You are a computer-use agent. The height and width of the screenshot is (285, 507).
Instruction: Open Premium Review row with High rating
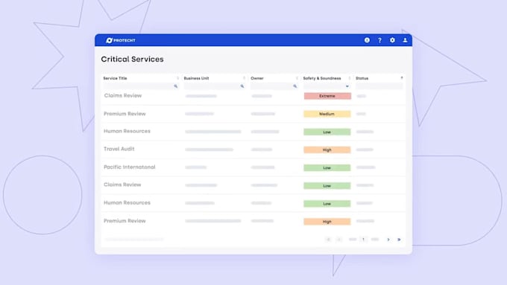125,221
